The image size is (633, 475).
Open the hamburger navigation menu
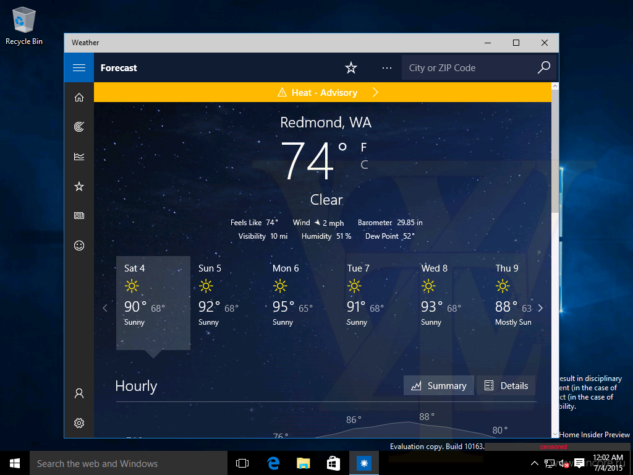point(79,67)
